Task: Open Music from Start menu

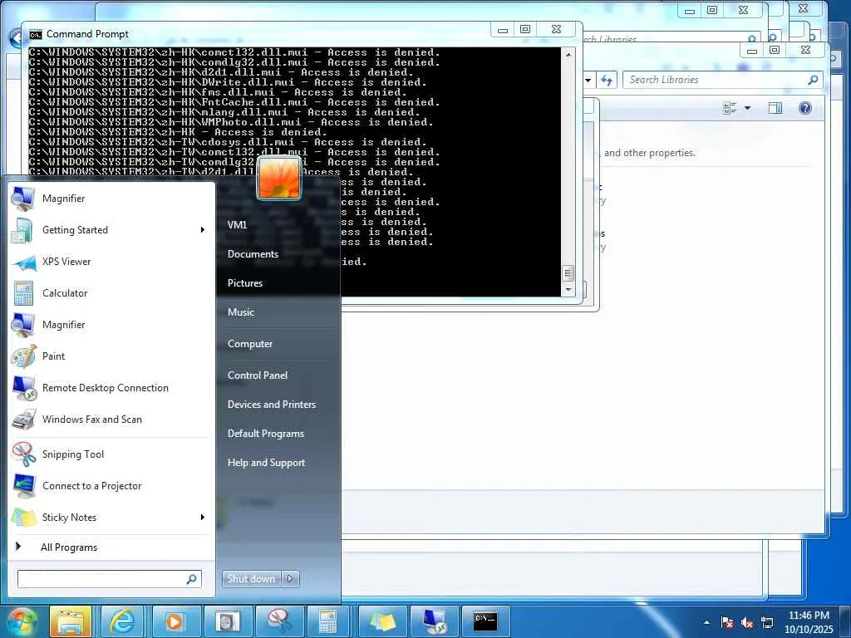Action: [x=241, y=312]
